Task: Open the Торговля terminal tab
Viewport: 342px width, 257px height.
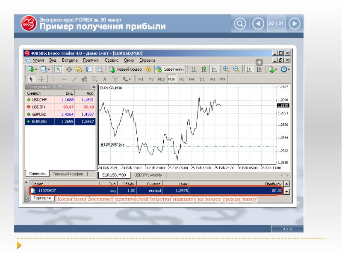Action: [42, 198]
